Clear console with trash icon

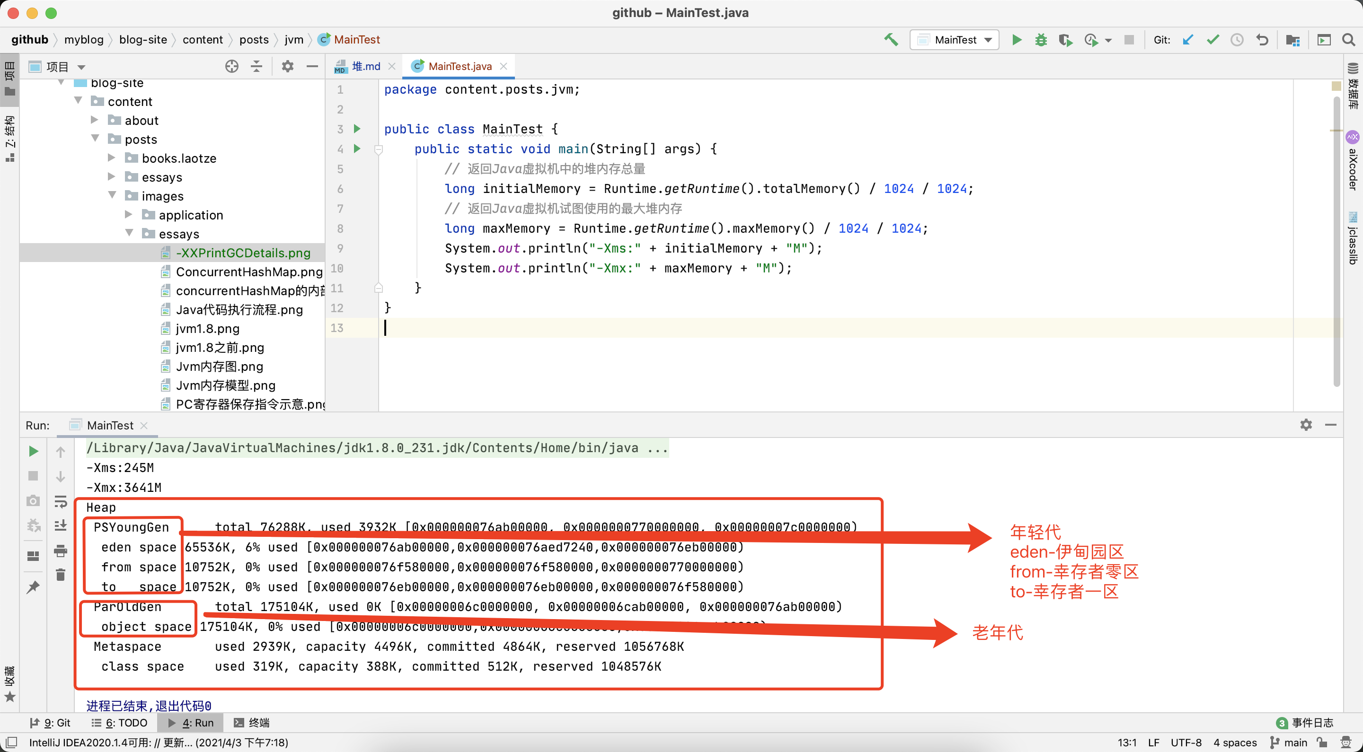60,574
